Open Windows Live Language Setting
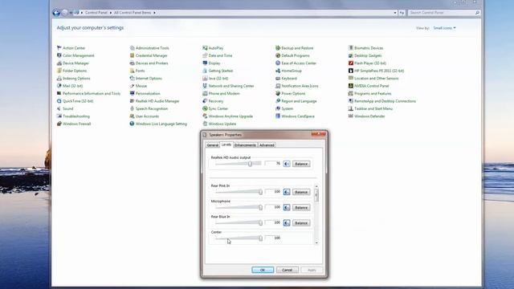 [x=161, y=124]
